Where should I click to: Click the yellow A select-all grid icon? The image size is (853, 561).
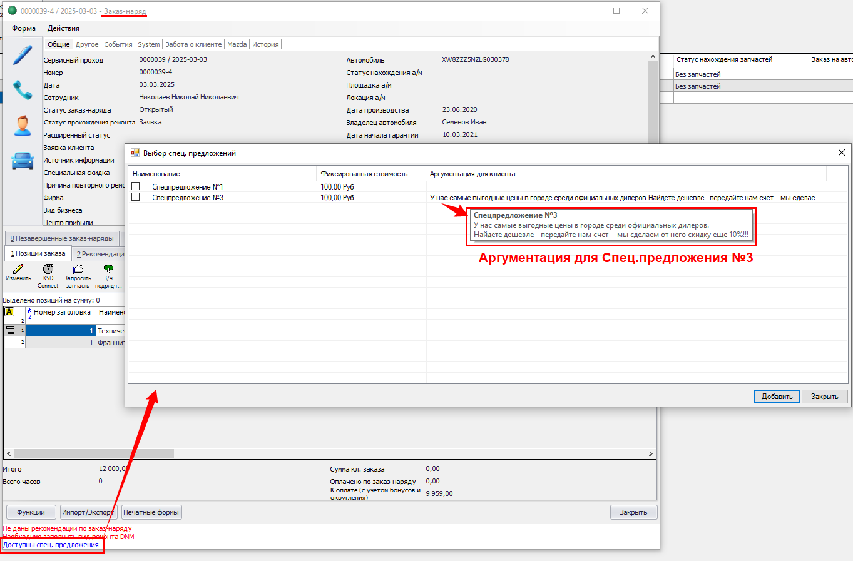[9, 312]
